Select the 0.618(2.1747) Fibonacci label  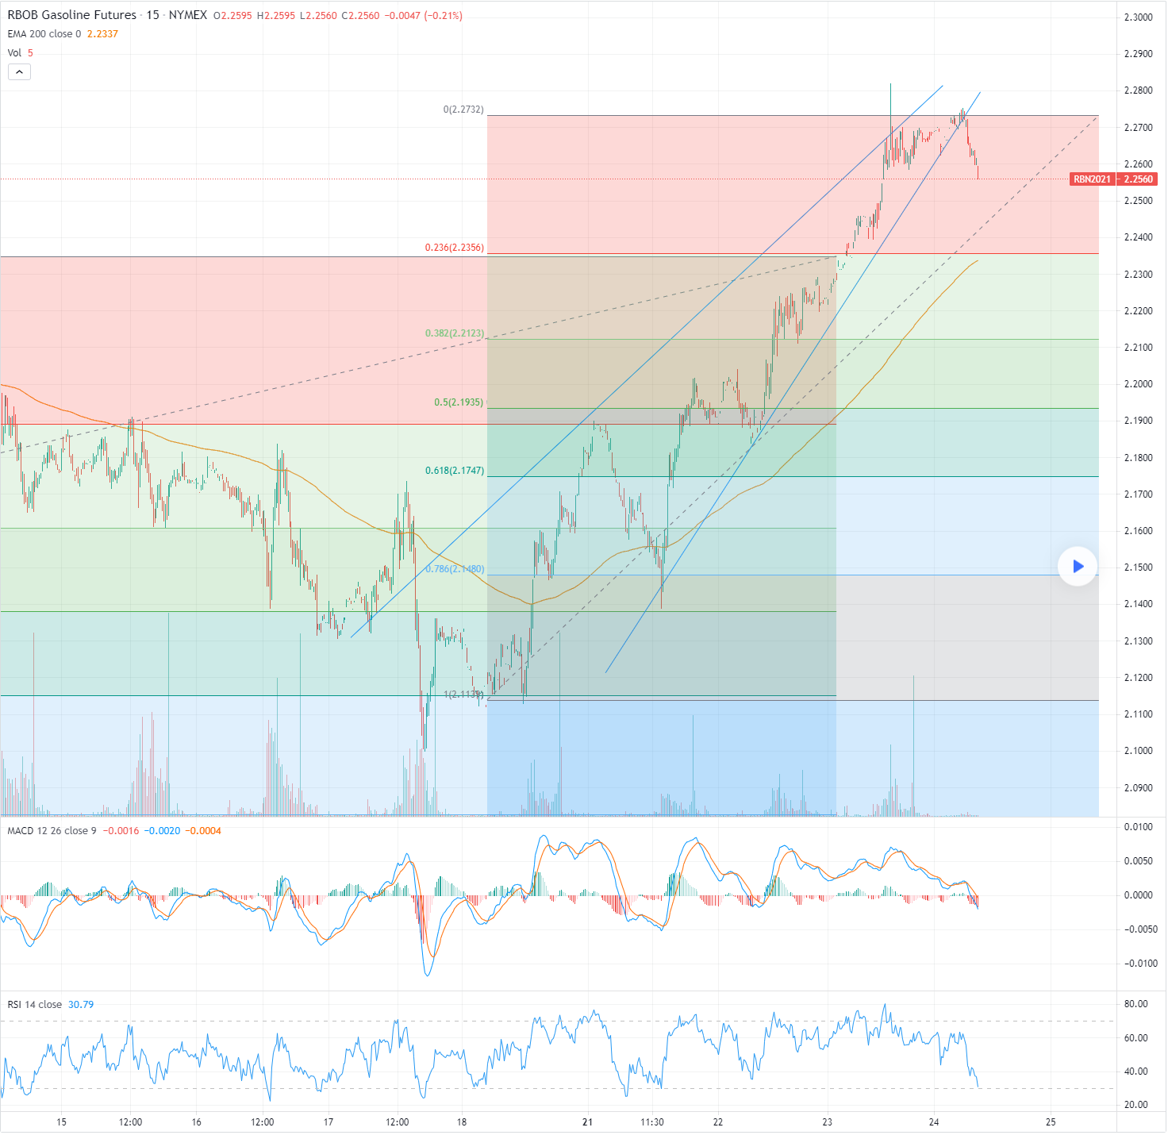[454, 471]
